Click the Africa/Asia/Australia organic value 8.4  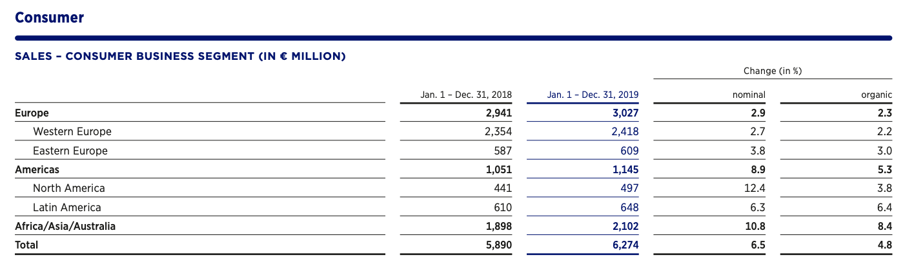click(884, 226)
